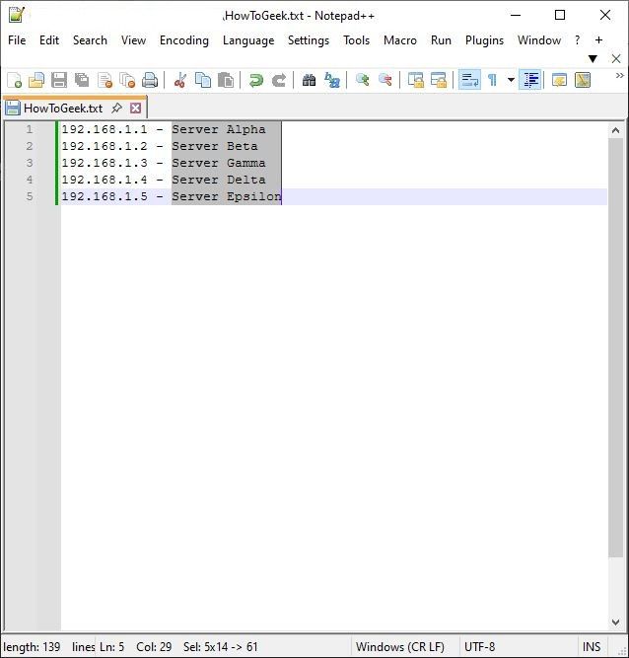Click the IP address 192.168.1.2

105,146
